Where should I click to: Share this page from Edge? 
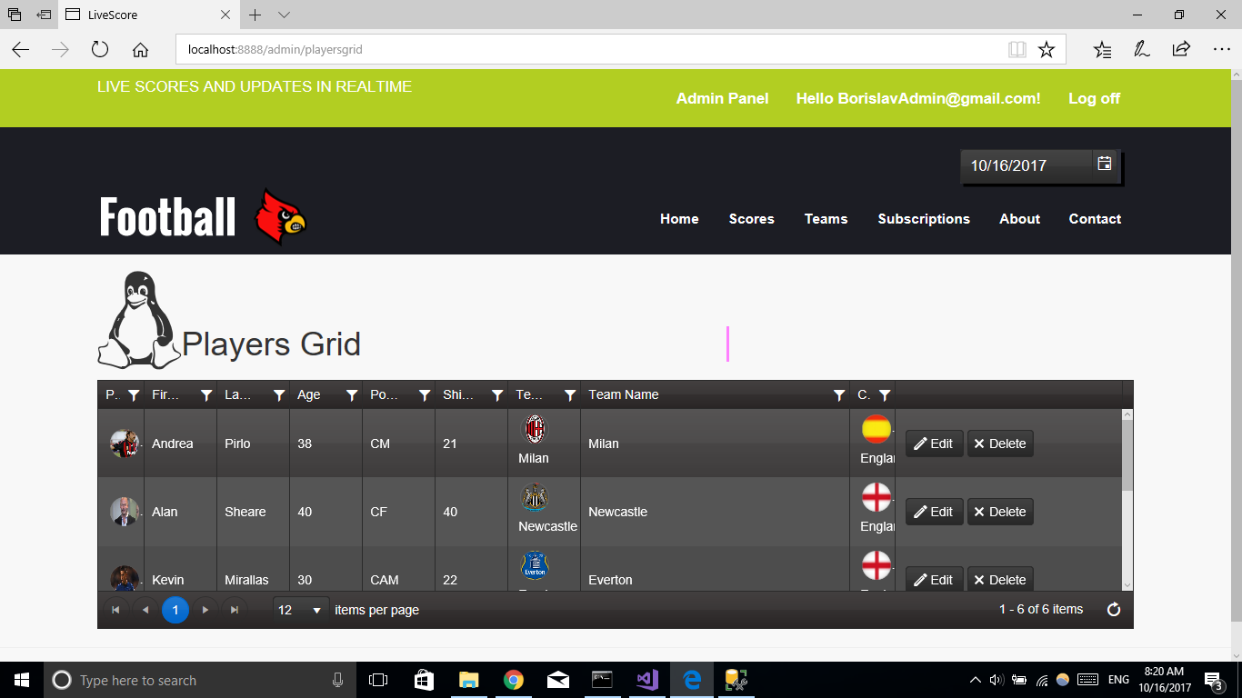[x=1181, y=49]
